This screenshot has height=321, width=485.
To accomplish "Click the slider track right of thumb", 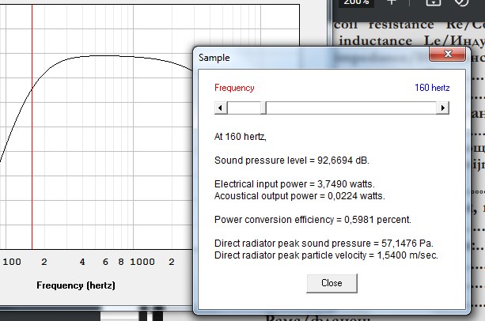I will pyautogui.click(x=348, y=108).
